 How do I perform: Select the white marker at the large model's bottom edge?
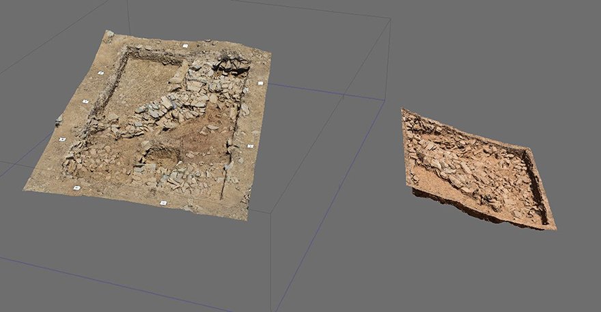click(163, 203)
